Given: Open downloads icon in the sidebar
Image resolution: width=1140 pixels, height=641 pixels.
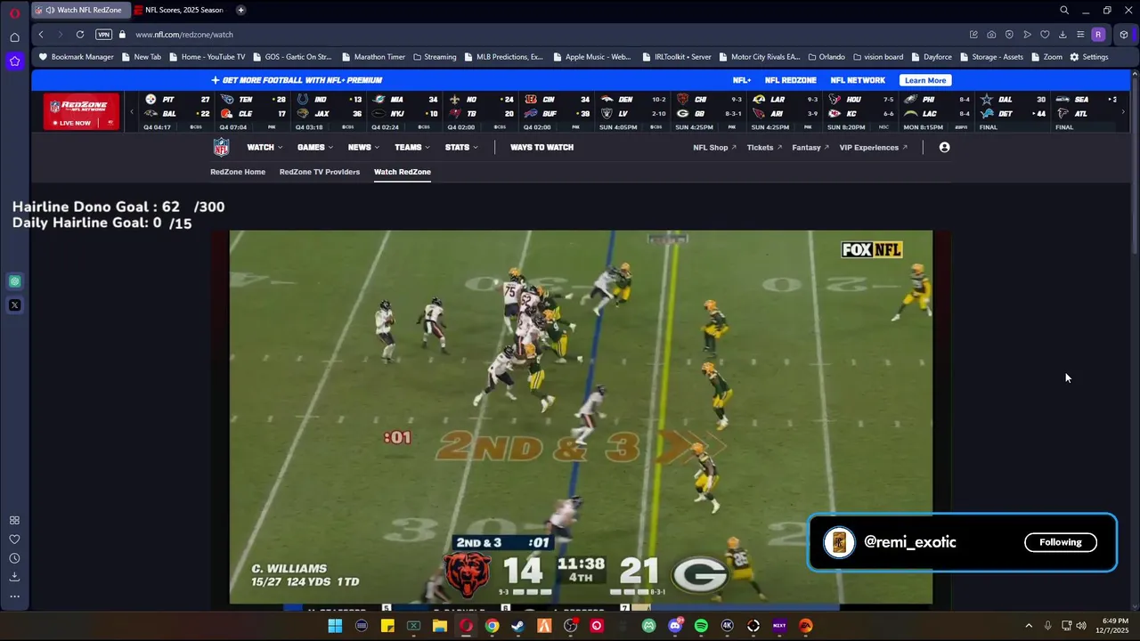Looking at the screenshot, I should point(14,577).
